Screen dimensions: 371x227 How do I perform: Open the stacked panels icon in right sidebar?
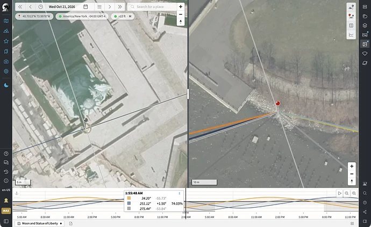[x=365, y=7]
